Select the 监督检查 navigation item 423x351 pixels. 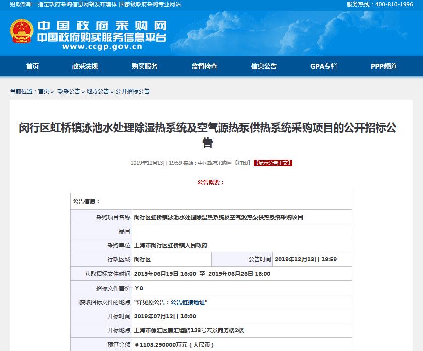click(204, 66)
